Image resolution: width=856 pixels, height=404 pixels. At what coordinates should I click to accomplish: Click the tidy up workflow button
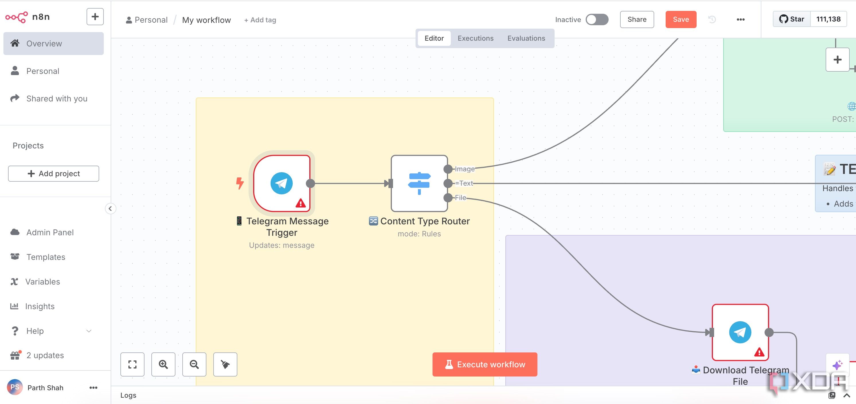pyautogui.click(x=225, y=364)
